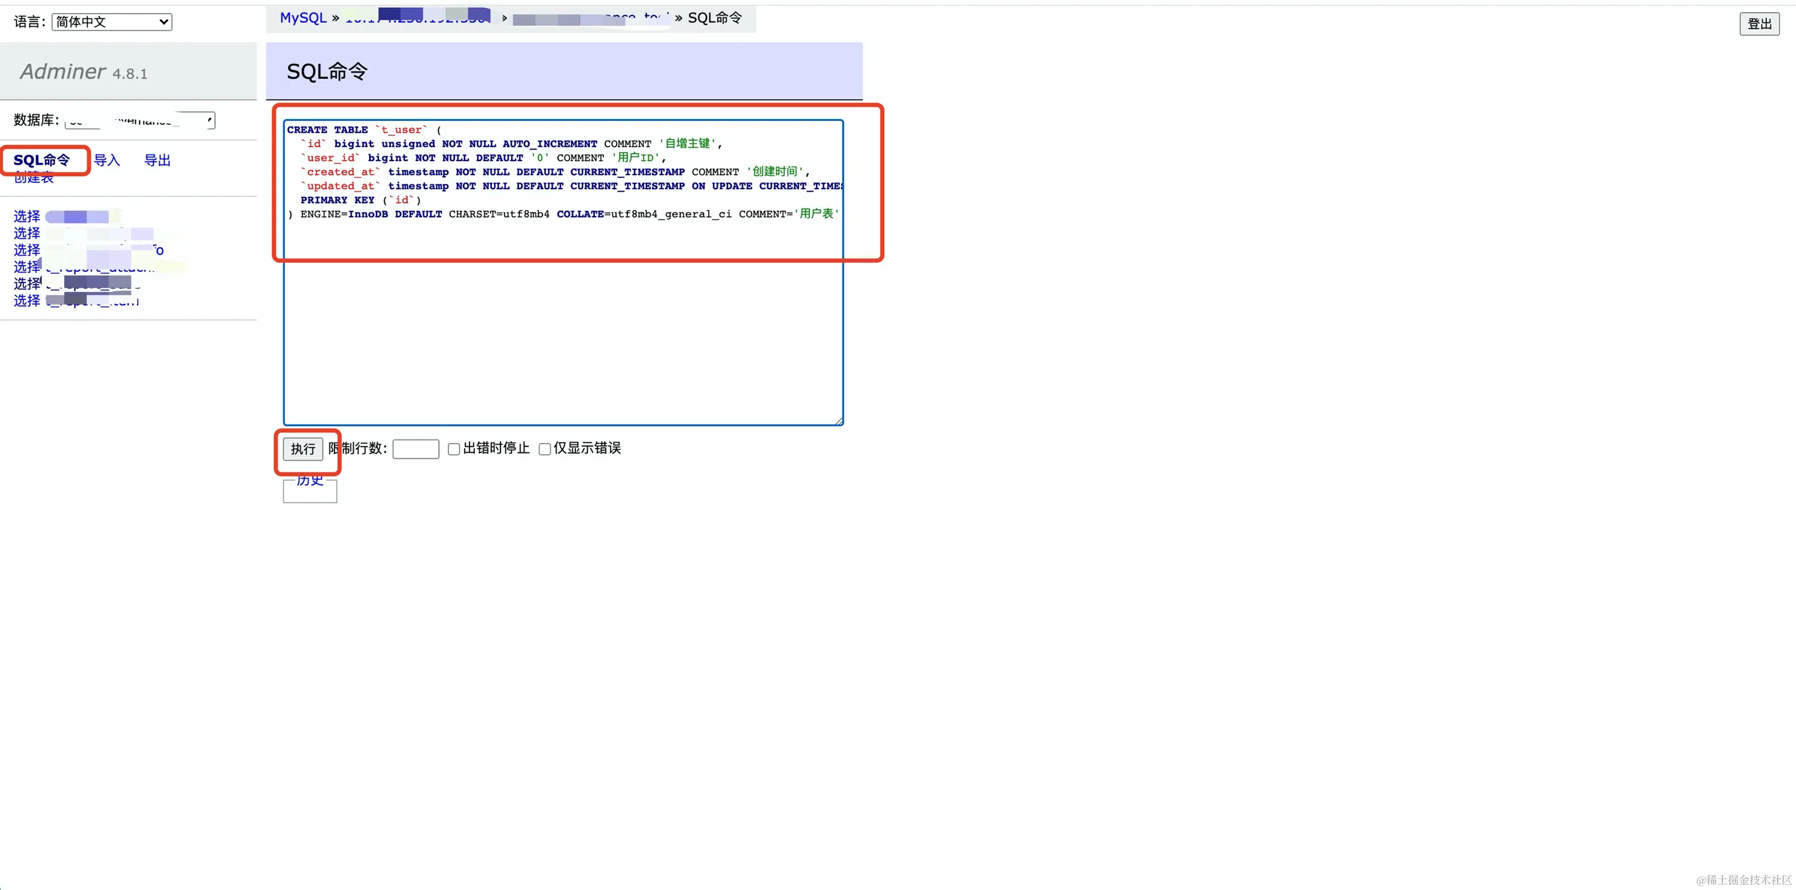Select the SQL命令 sidebar link
1796x890 pixels.
click(42, 160)
